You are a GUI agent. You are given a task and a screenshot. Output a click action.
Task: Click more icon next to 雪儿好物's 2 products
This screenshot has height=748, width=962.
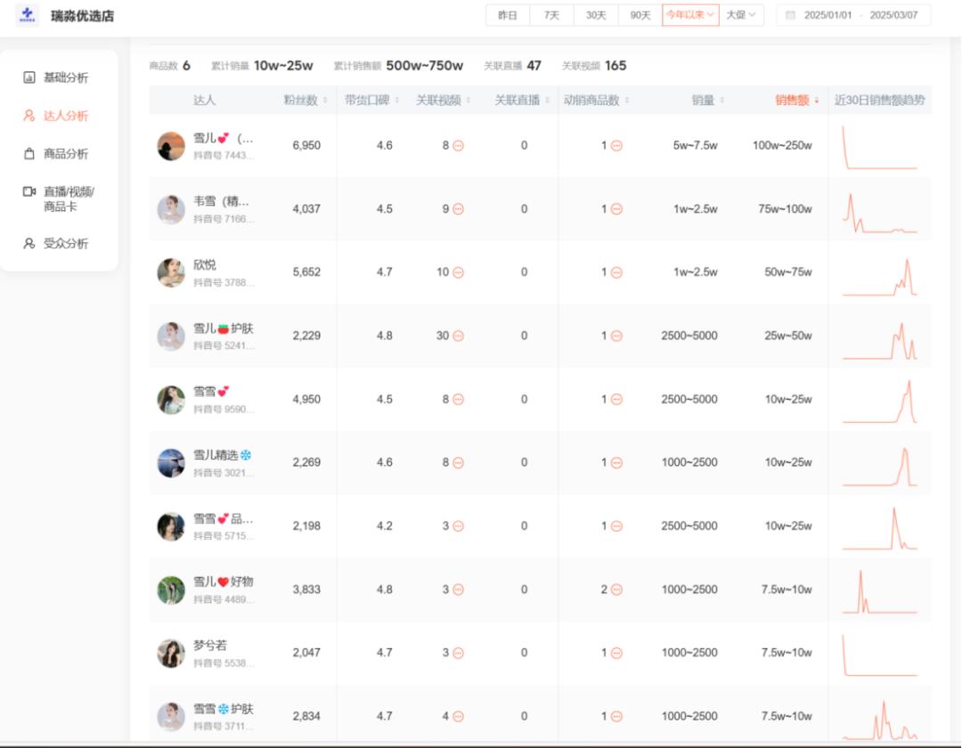[616, 589]
